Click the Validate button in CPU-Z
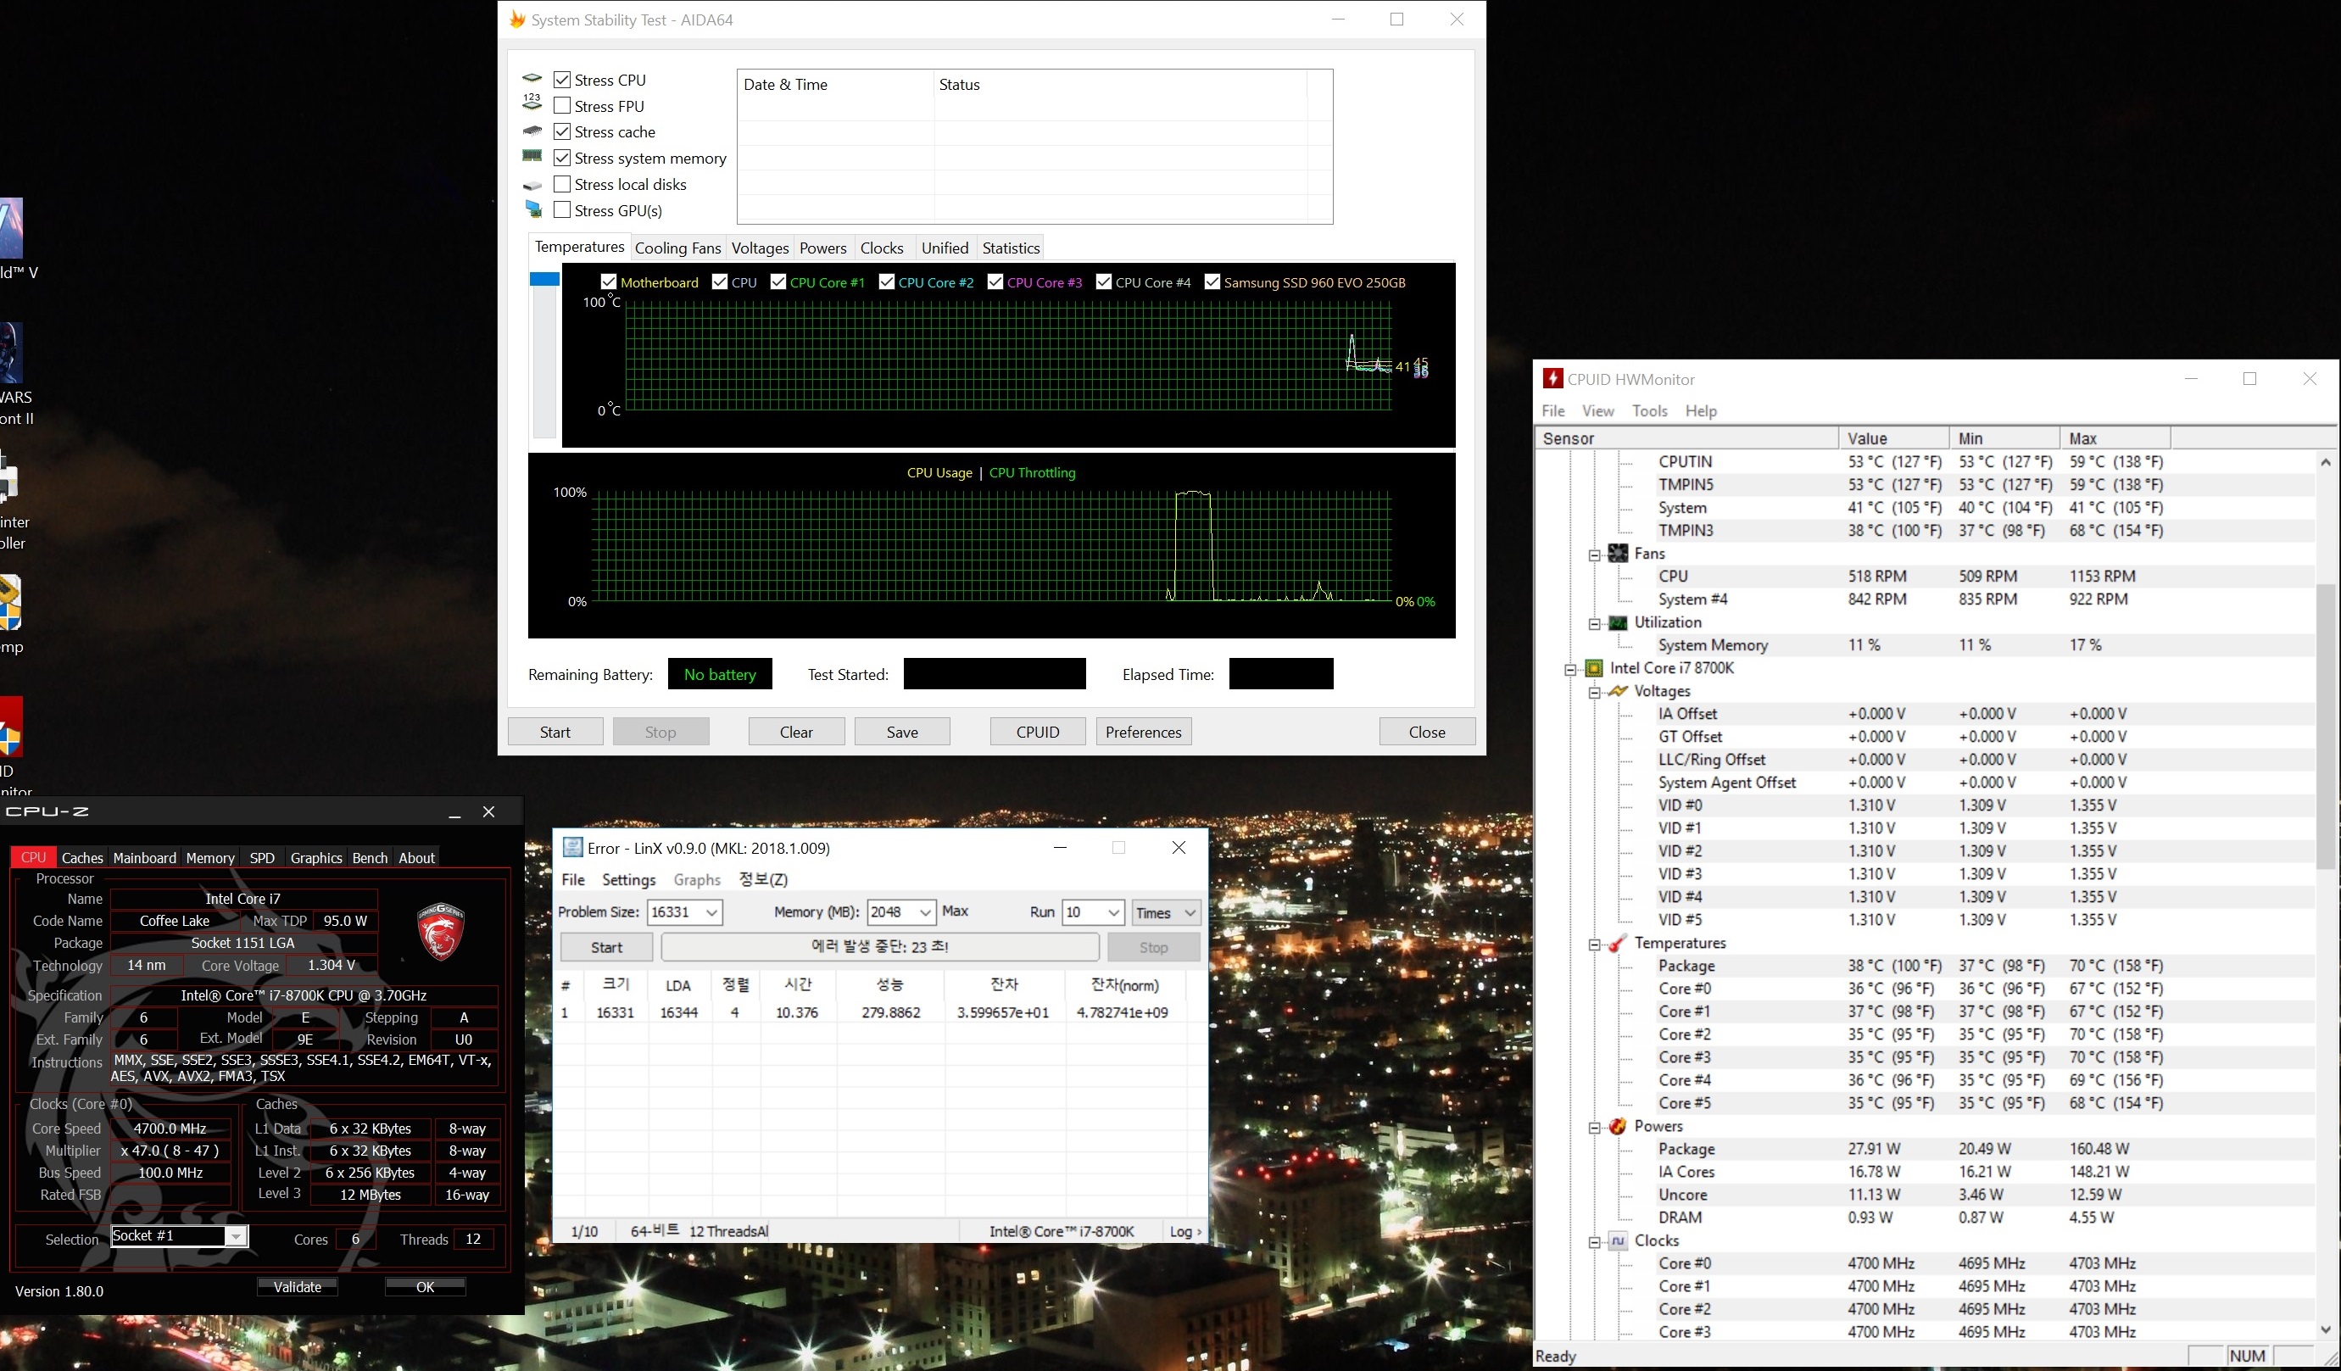2341x1371 pixels. point(298,1286)
